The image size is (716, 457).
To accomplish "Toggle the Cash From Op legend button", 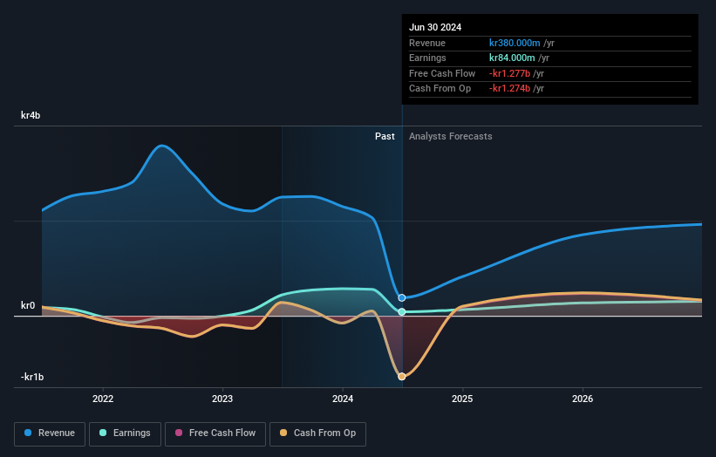I will click(x=317, y=433).
